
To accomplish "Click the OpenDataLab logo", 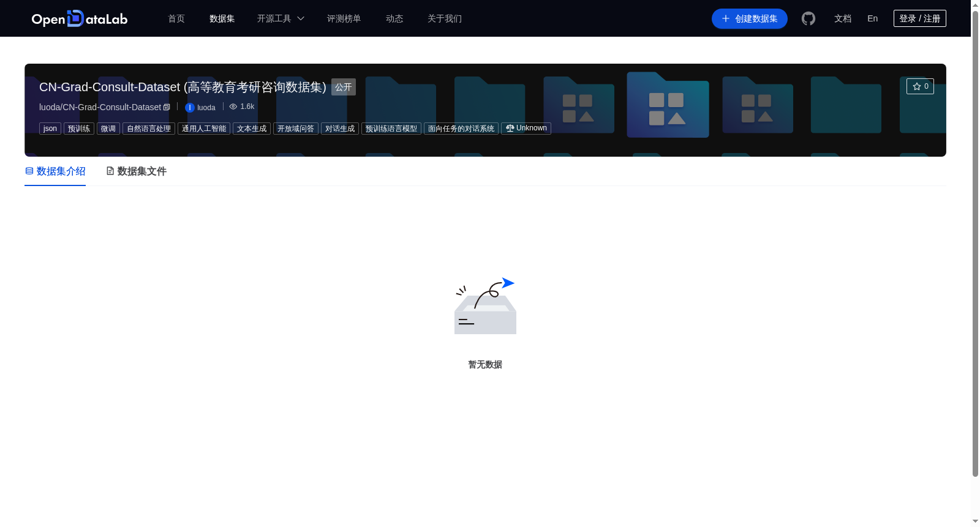I will pyautogui.click(x=80, y=18).
